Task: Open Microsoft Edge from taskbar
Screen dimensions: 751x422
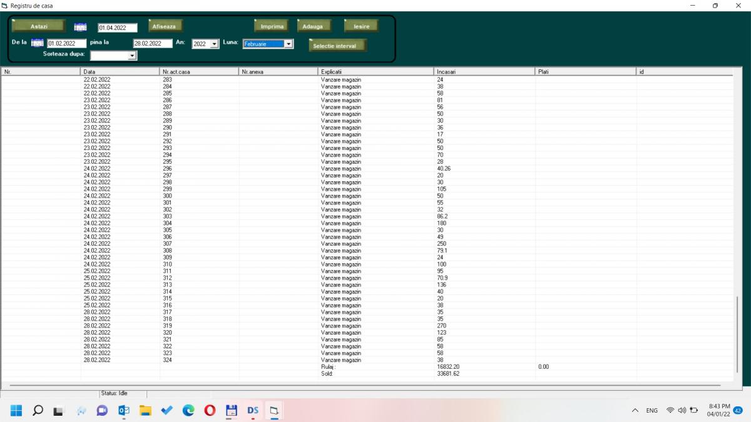Action: click(x=188, y=410)
